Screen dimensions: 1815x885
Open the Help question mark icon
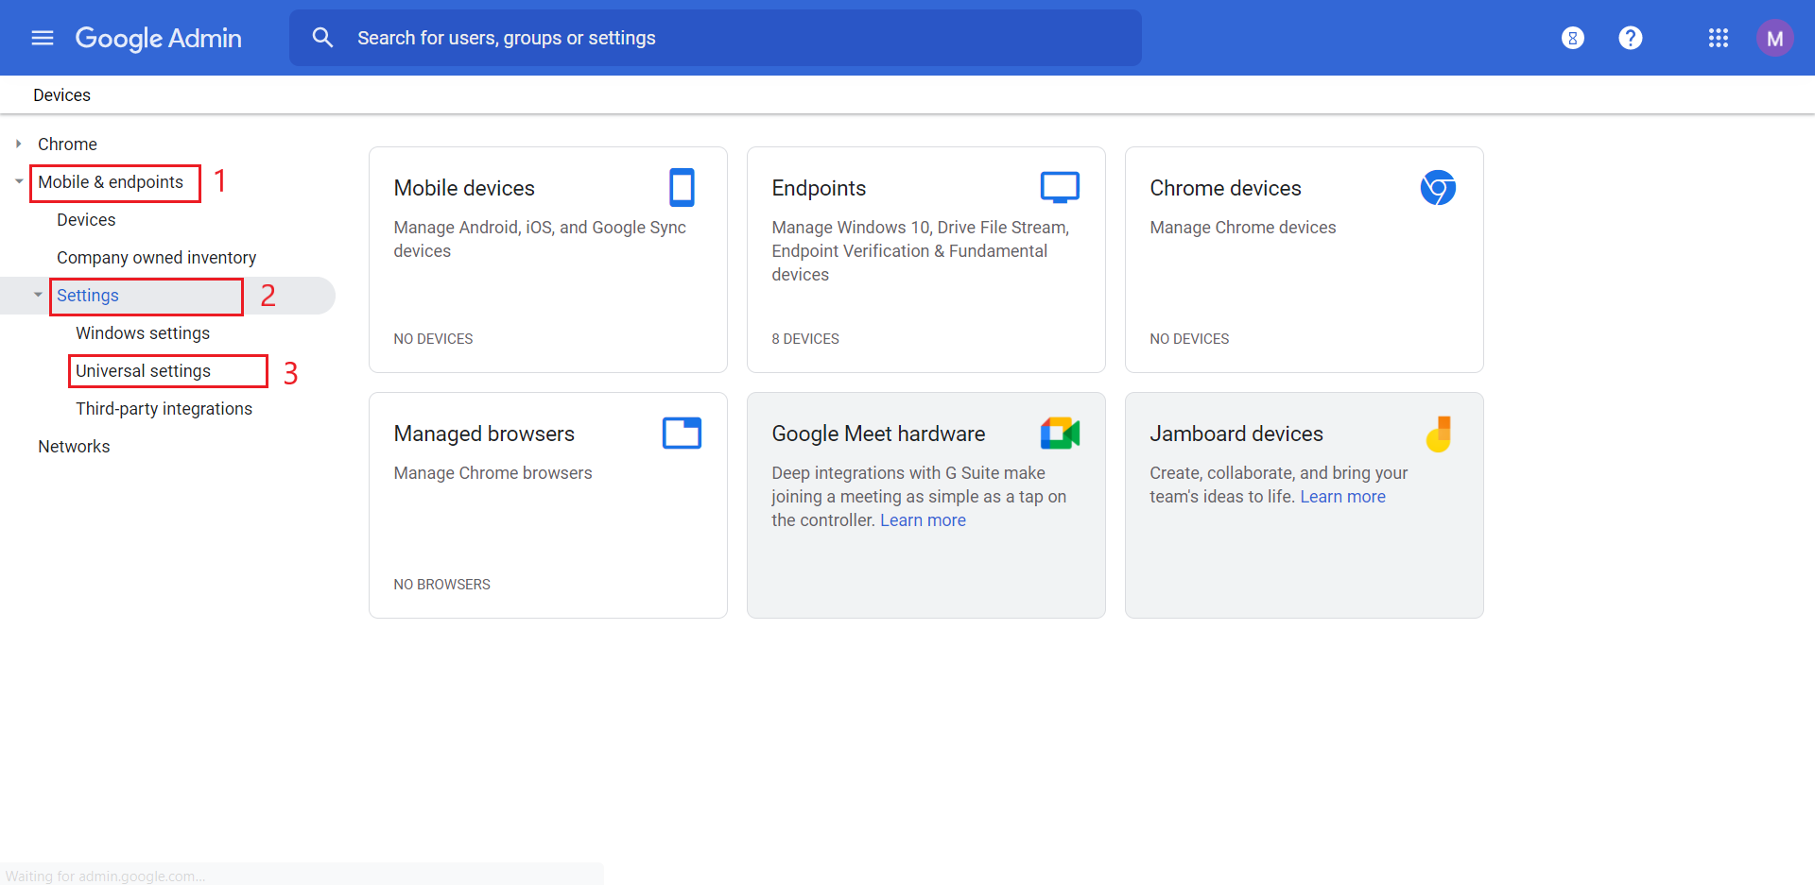click(x=1630, y=38)
